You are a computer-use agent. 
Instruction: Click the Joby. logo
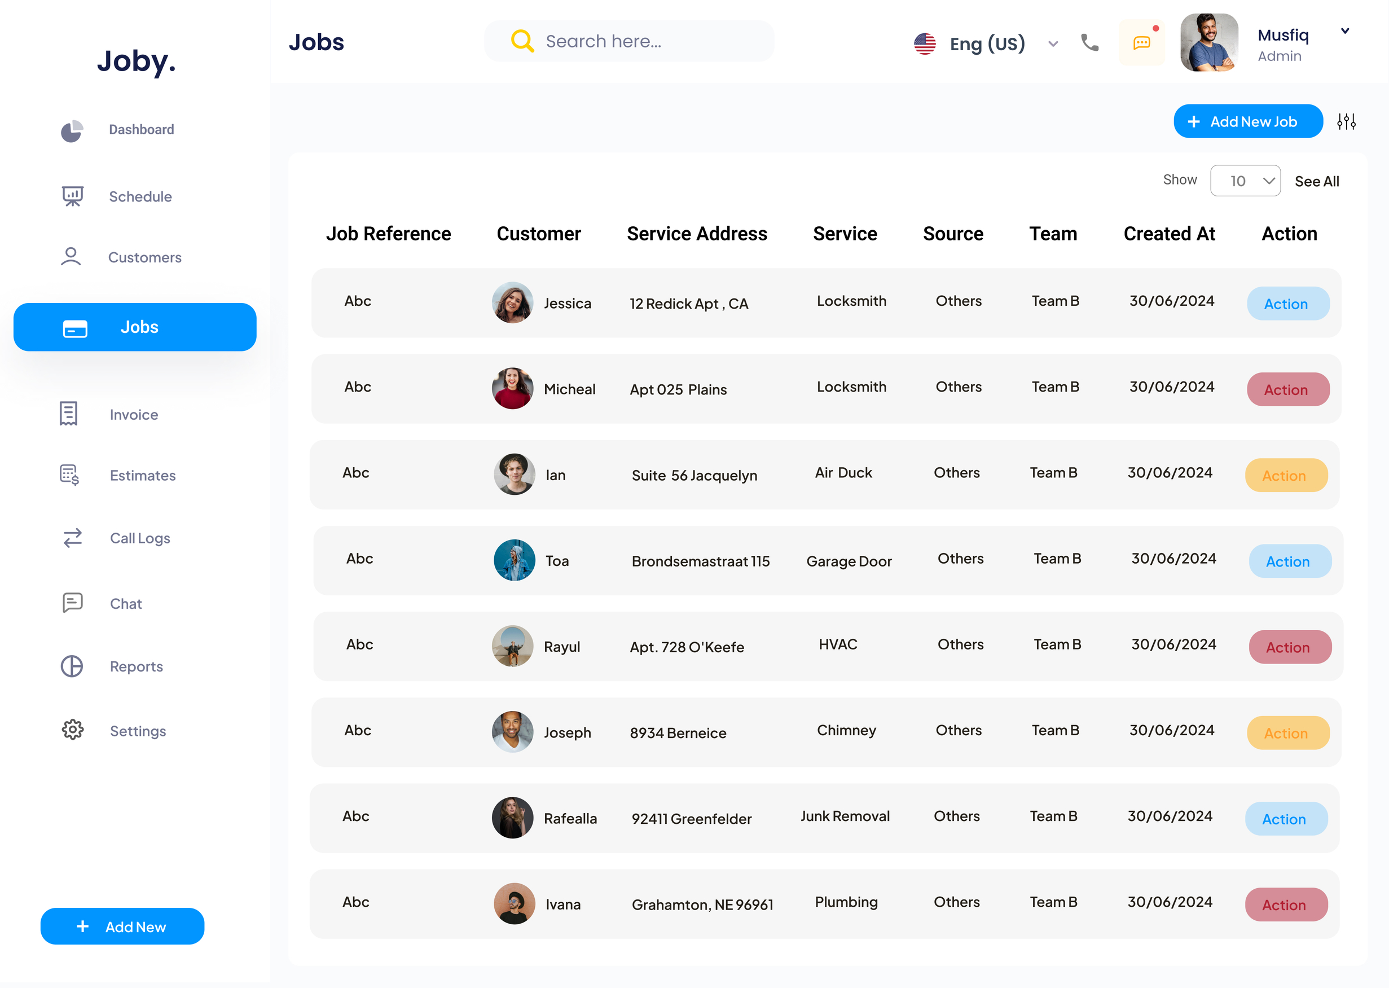[136, 62]
